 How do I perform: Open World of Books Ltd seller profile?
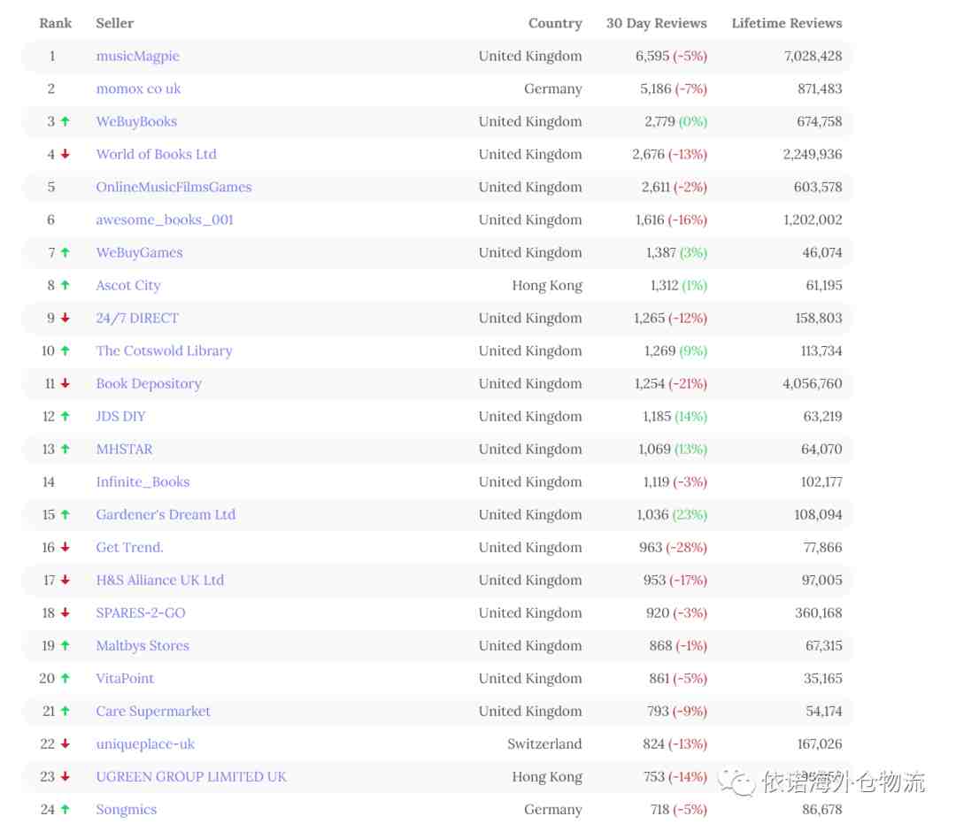click(x=156, y=154)
